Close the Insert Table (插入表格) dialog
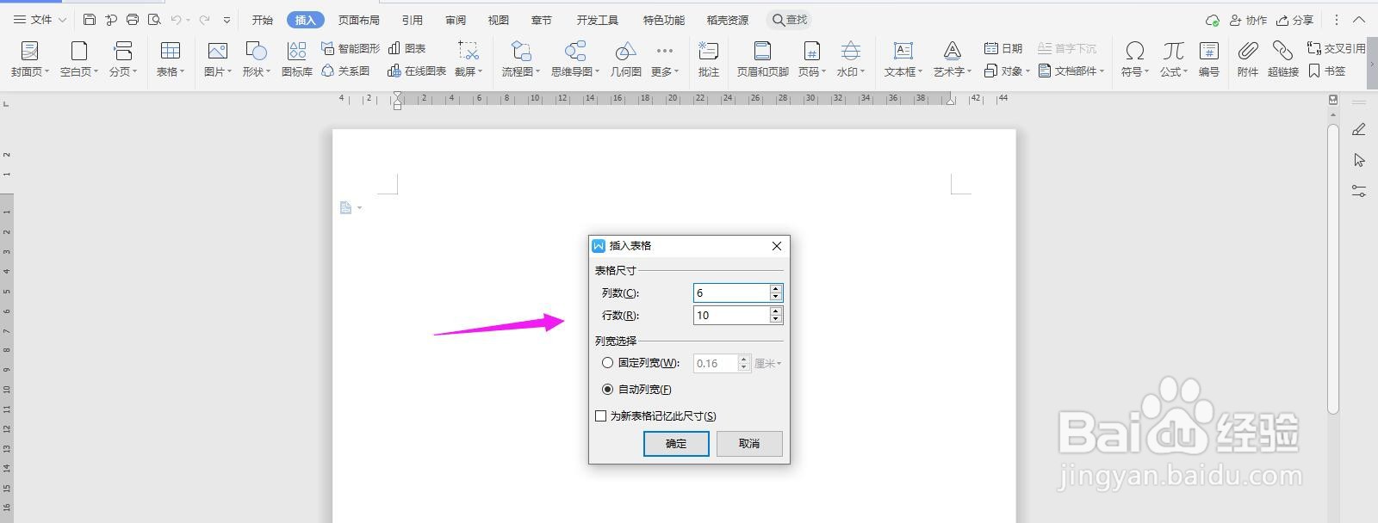Viewport: 1378px width, 523px height. [777, 246]
